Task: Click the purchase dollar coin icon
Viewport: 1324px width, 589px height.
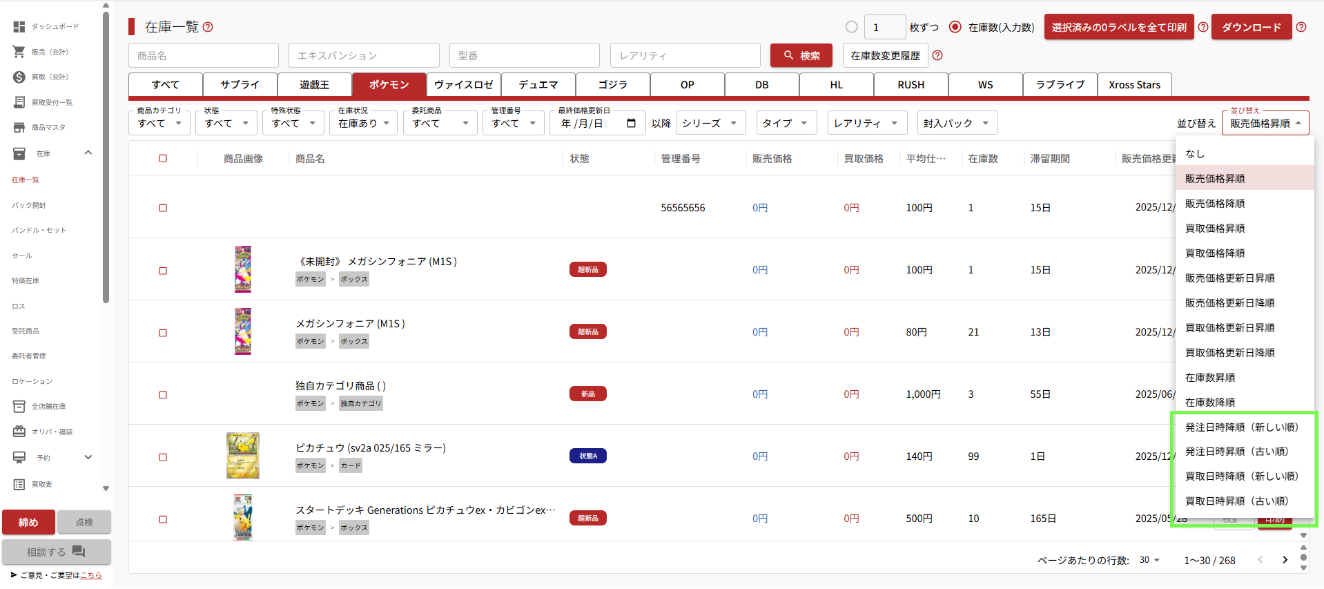Action: tap(19, 77)
